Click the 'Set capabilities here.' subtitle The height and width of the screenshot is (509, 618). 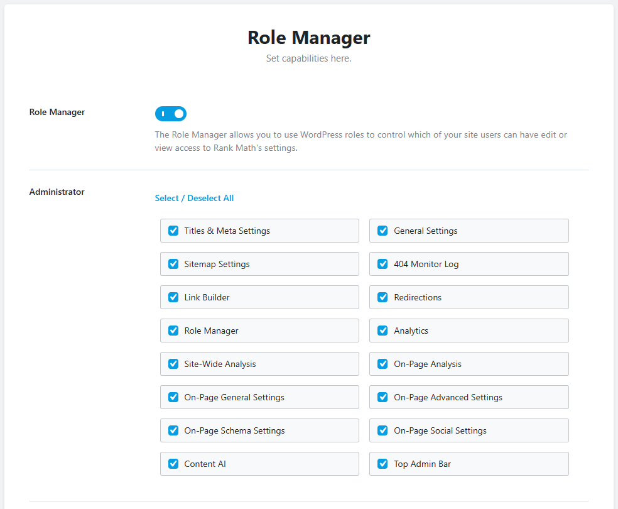tap(308, 58)
